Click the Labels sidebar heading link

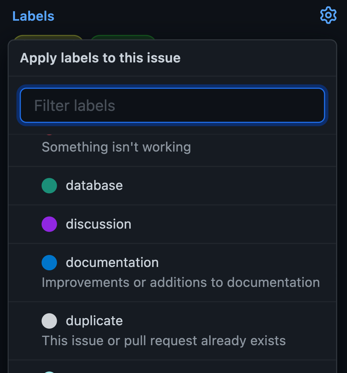coord(33,16)
